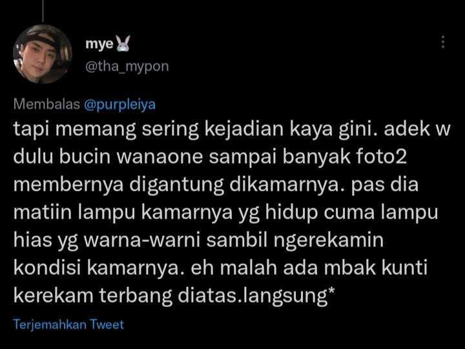Open the @purpleiya mention link
465x349 pixels.
119,105
